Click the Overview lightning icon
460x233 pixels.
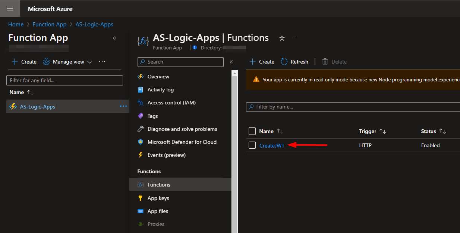pyautogui.click(x=141, y=77)
